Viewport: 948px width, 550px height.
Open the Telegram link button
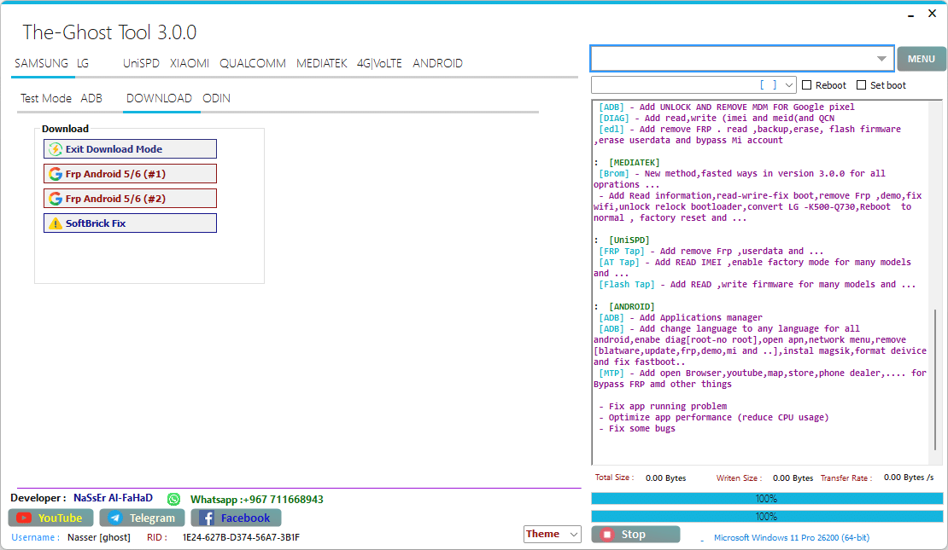point(142,518)
